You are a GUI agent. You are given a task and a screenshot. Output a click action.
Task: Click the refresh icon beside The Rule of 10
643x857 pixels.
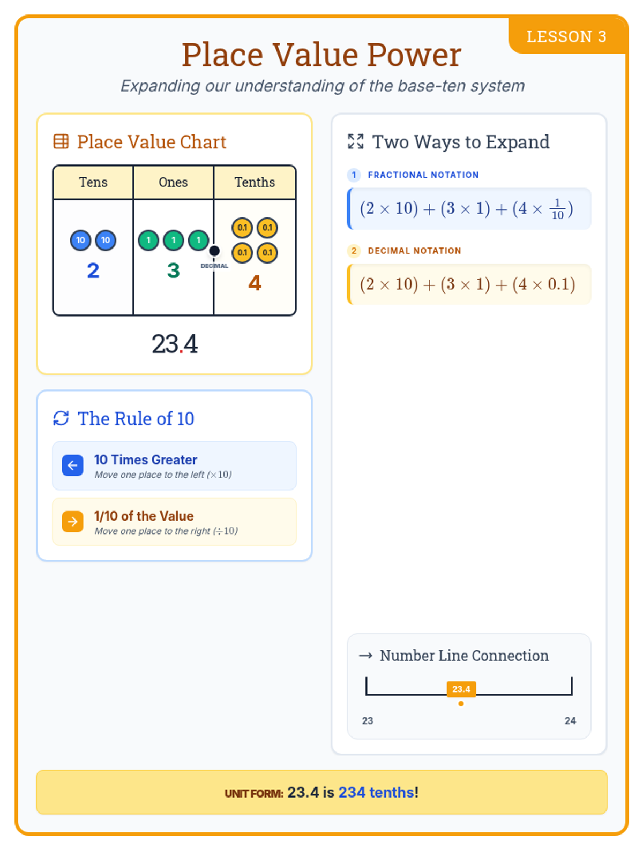pos(61,418)
